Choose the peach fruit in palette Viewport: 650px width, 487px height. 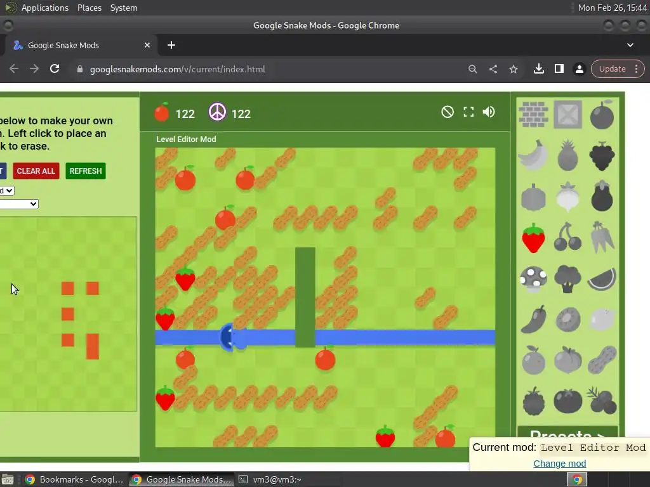point(567,360)
